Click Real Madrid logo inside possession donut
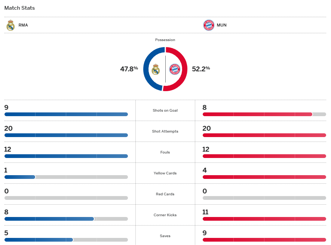 coord(156,69)
